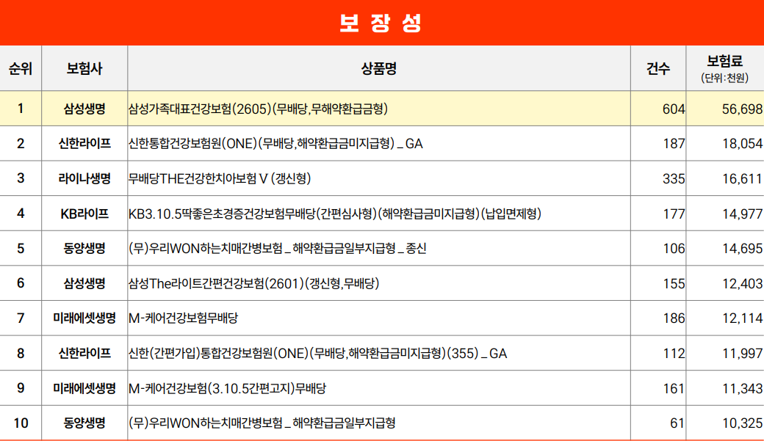Image resolution: width=764 pixels, height=441 pixels.
Task: Click product 우리WON하는치매간병보험 ending in 종신
Action: pos(278,249)
